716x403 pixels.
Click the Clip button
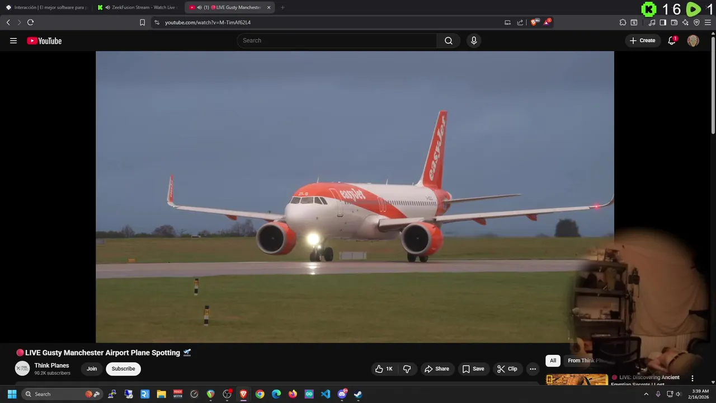[507, 369]
